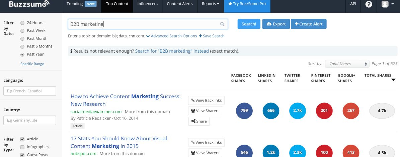Click total shares oval showing 4.7k

point(382,111)
